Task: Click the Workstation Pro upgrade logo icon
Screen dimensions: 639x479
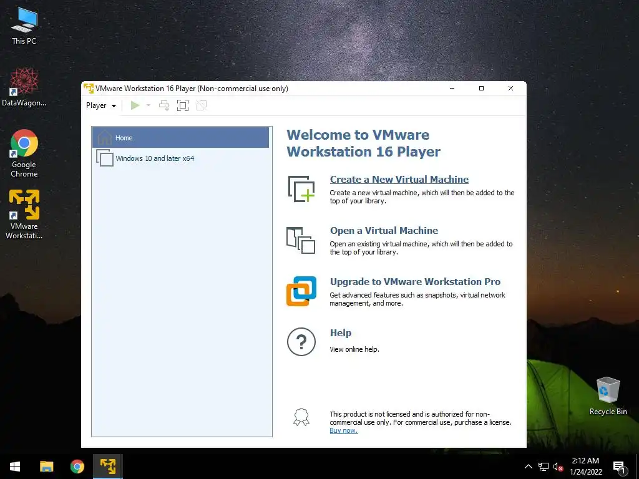Action: coord(301,291)
